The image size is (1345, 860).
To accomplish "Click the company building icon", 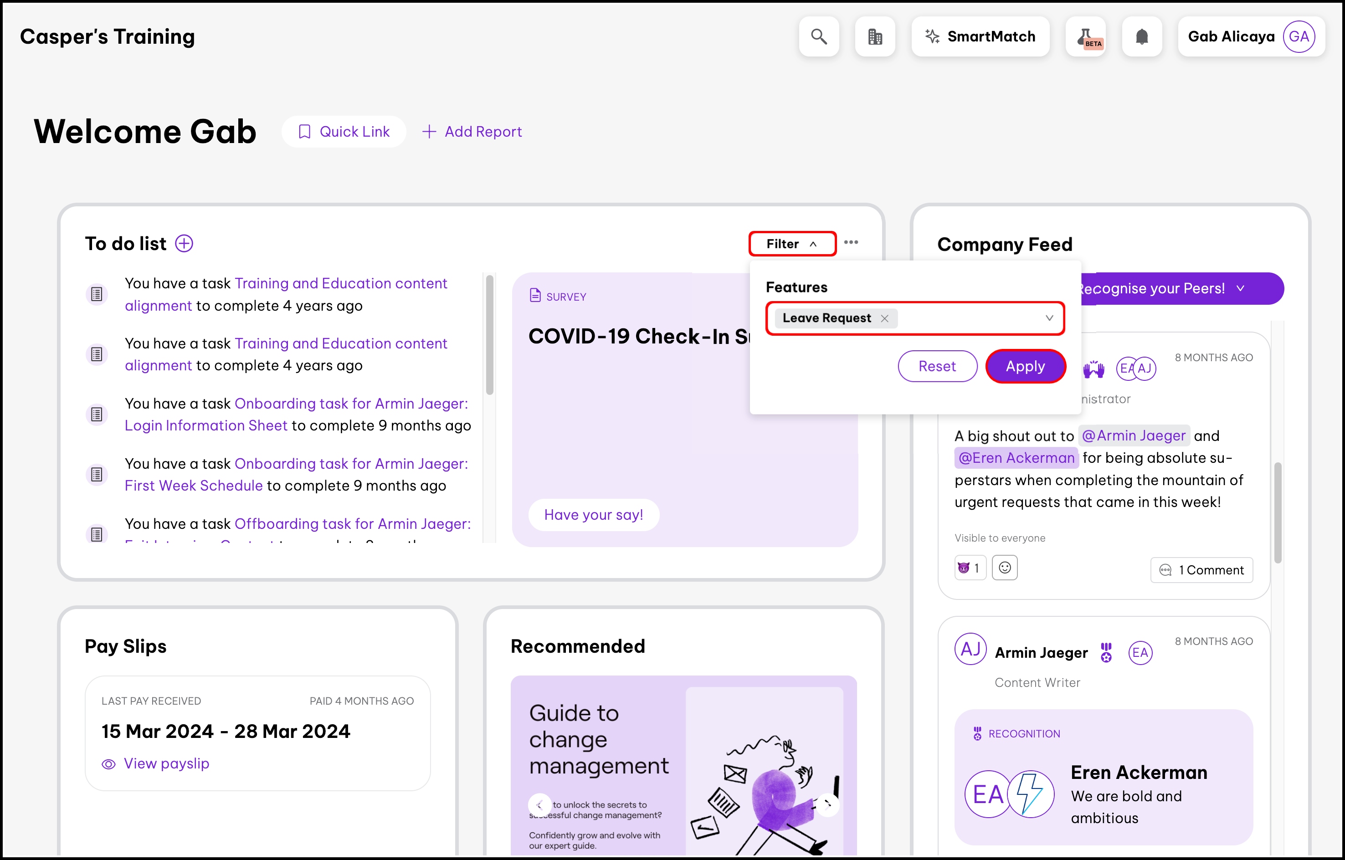I will [875, 37].
